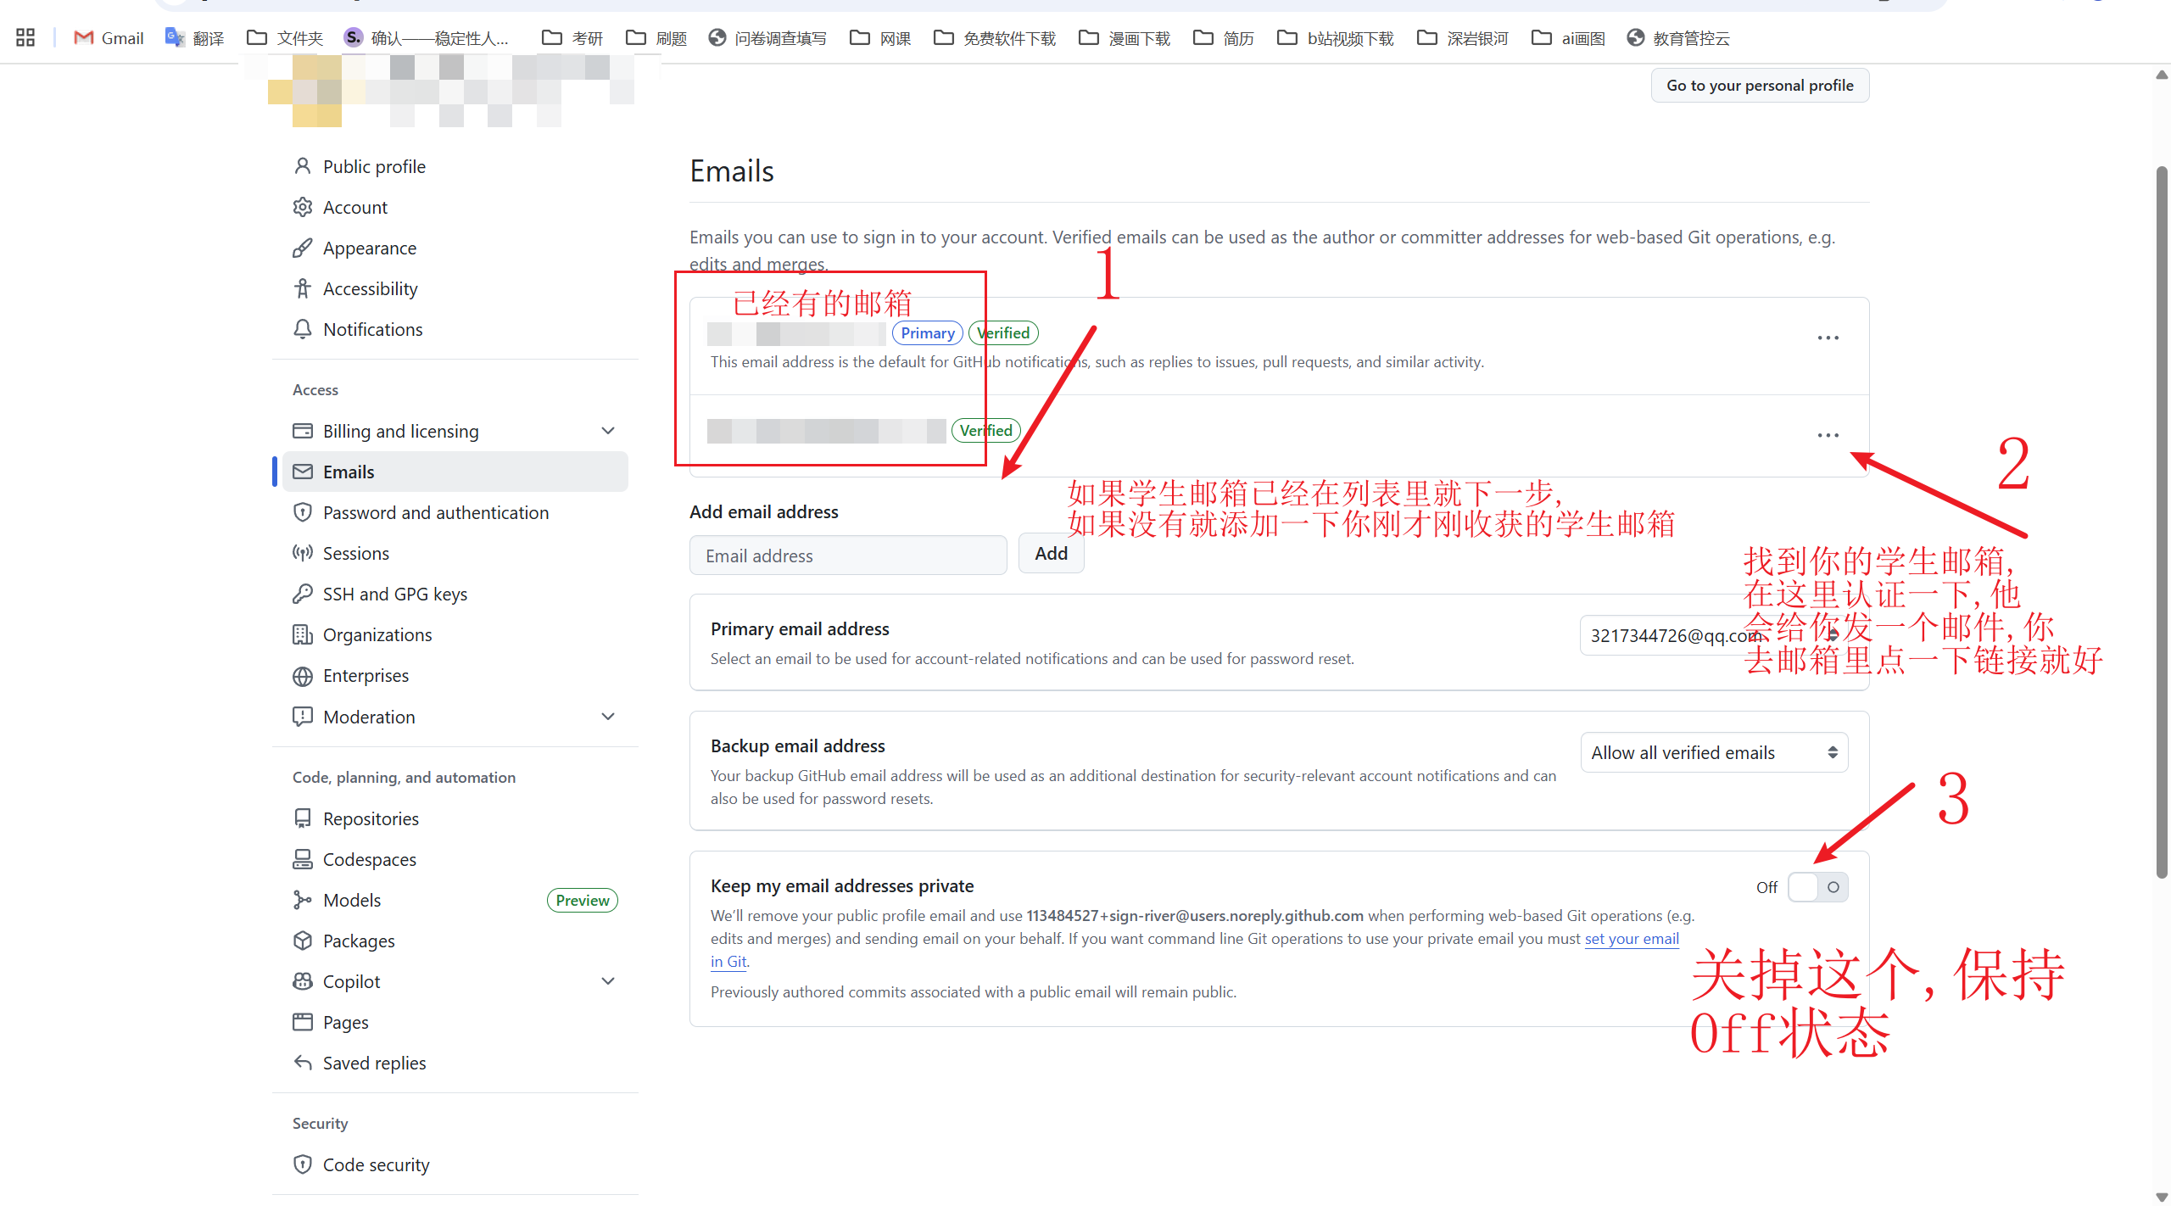Open the 翻译 translate bookmark
This screenshot has width=2171, height=1206.
tap(194, 37)
